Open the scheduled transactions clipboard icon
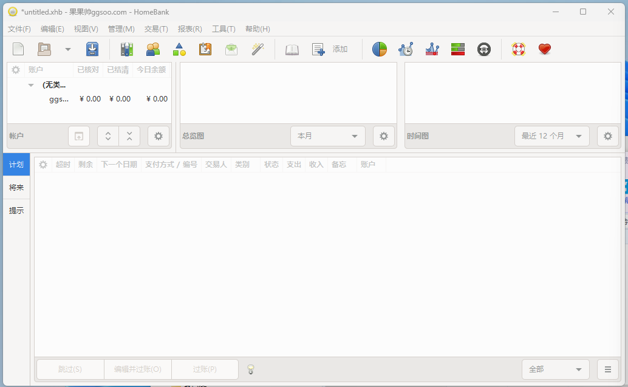This screenshot has height=387, width=628. click(x=205, y=49)
